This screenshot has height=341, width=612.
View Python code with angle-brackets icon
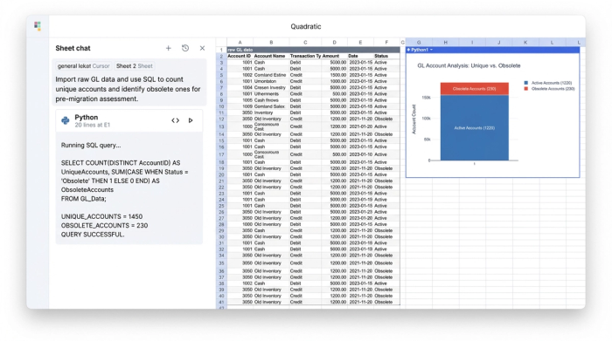pos(175,120)
